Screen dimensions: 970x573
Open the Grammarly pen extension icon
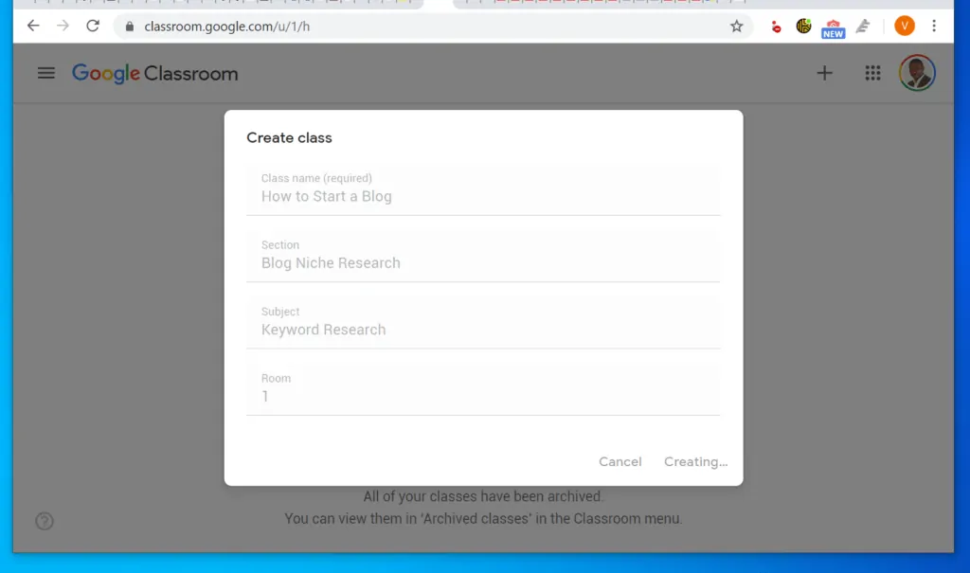[x=863, y=26]
